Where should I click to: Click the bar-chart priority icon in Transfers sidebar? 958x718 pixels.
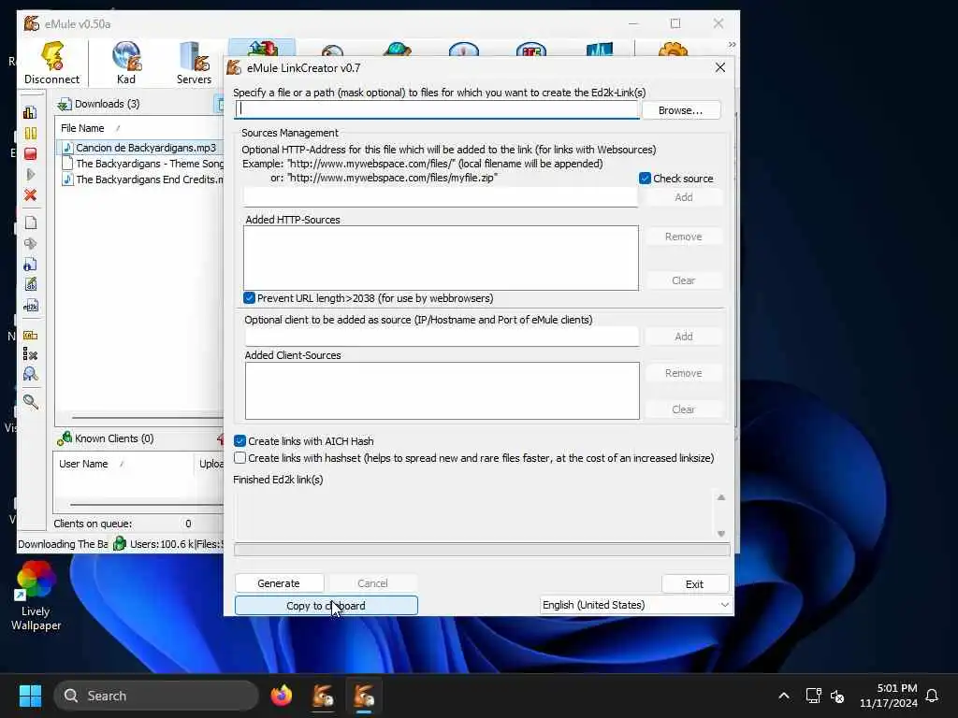point(30,112)
